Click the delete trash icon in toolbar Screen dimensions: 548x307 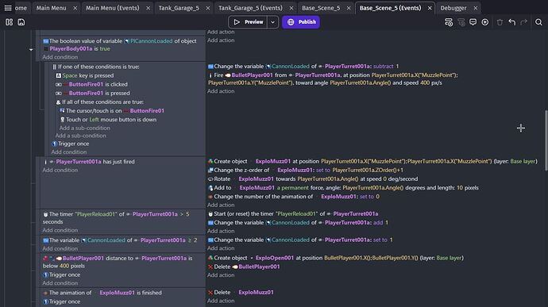500,22
